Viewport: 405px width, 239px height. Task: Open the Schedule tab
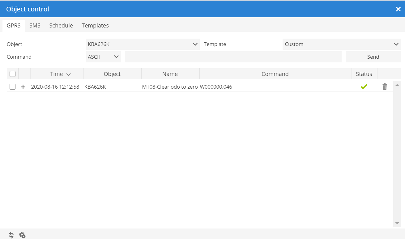coord(61,26)
